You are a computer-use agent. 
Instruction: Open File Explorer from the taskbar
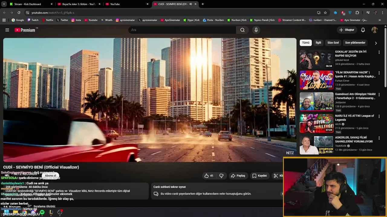point(15,212)
